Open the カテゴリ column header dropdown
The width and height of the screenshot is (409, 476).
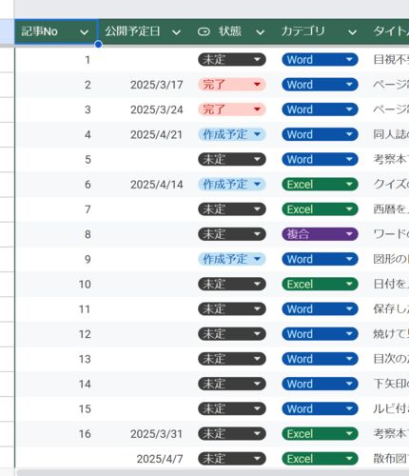pyautogui.click(x=352, y=32)
